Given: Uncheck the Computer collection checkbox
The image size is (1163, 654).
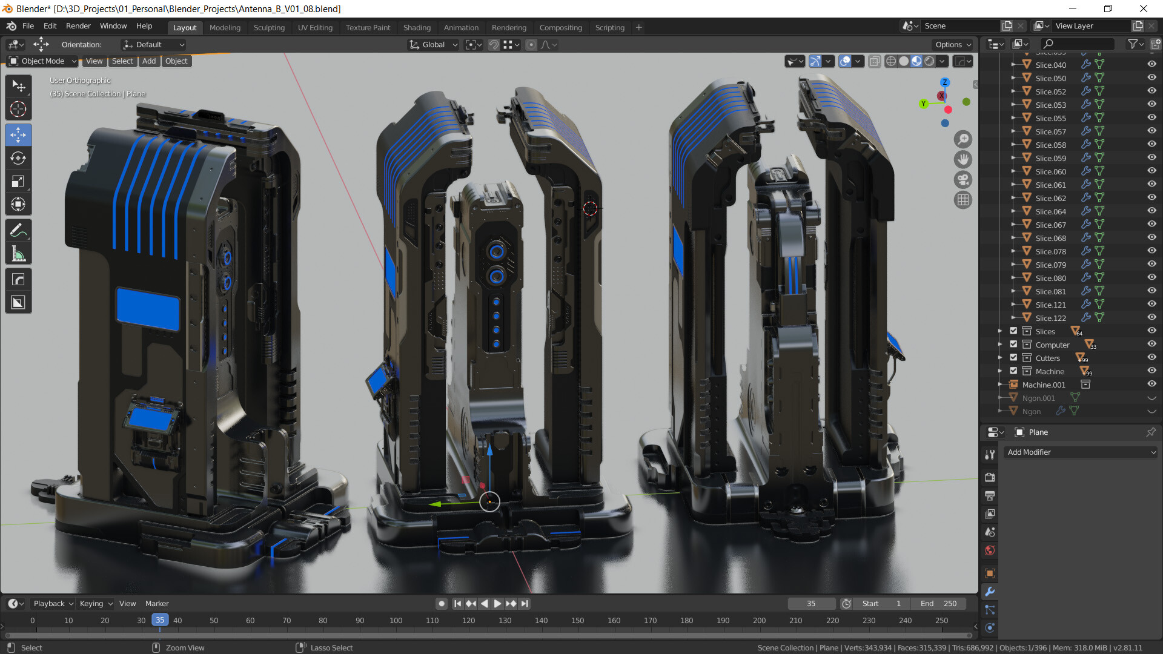Looking at the screenshot, I should (x=1013, y=344).
